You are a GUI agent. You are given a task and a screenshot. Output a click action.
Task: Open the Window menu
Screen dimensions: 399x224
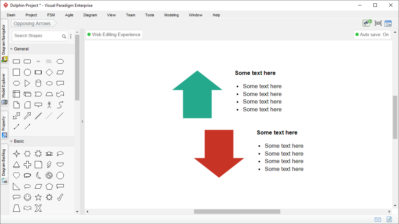(195, 15)
